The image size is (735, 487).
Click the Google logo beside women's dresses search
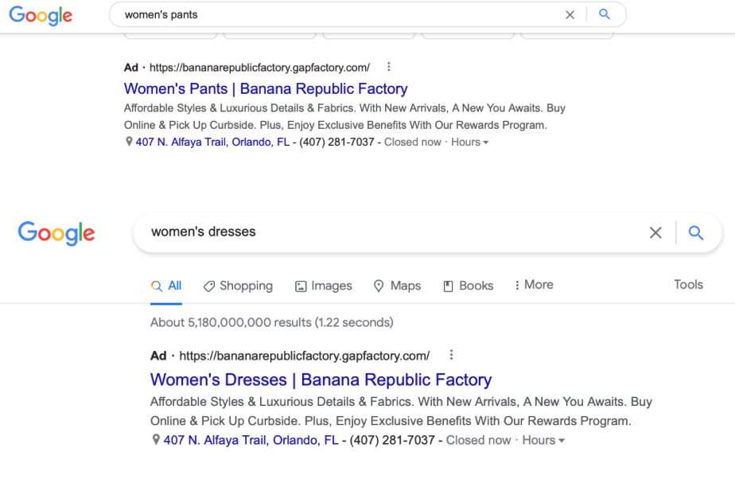pyautogui.click(x=56, y=233)
